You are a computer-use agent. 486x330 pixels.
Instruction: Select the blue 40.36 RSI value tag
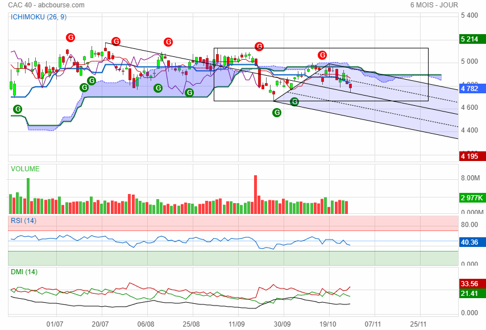coord(472,242)
